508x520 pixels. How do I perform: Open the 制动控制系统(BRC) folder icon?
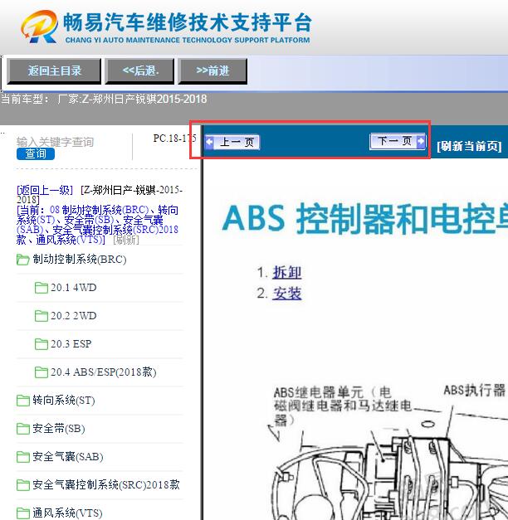click(23, 260)
